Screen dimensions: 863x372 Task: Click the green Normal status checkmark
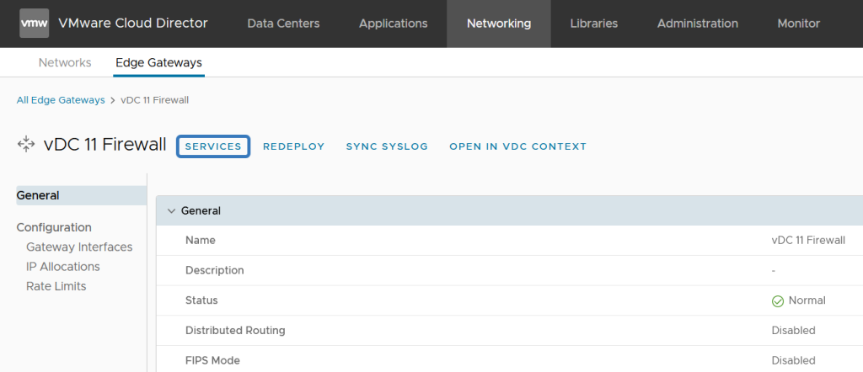coord(778,301)
